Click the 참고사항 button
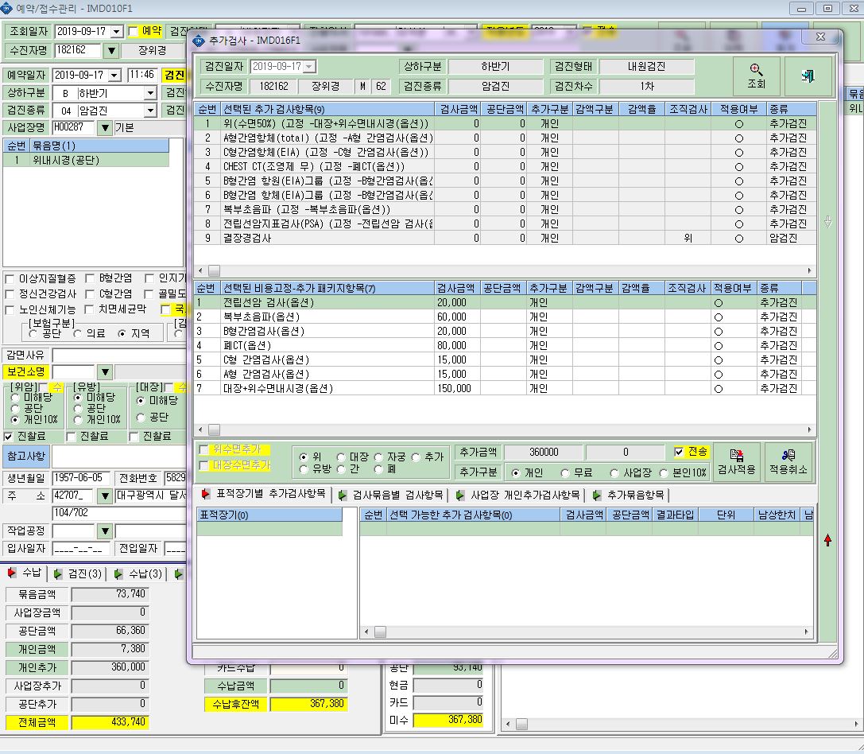 point(26,457)
